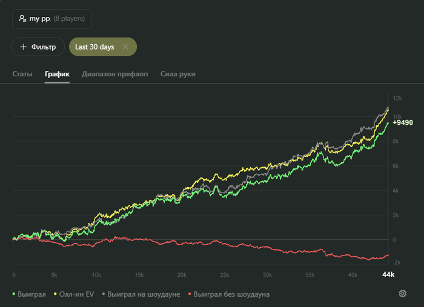Switch to the Статы tab

pyautogui.click(x=22, y=74)
